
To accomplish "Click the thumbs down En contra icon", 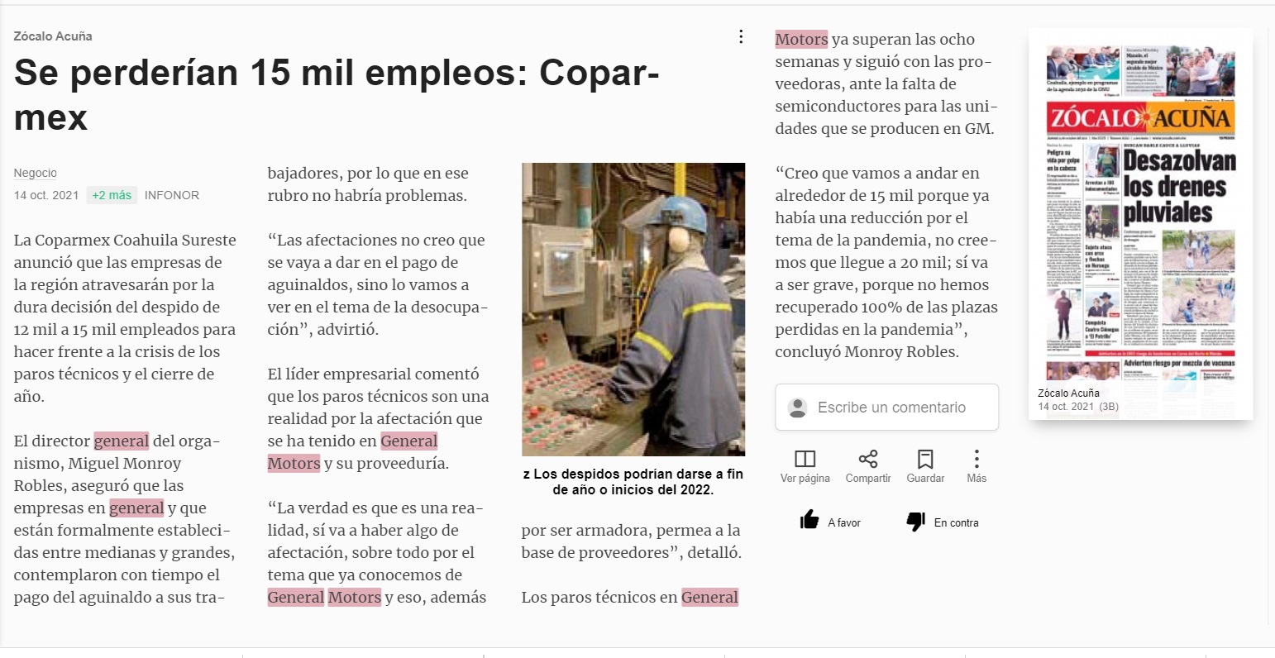I will point(916,522).
